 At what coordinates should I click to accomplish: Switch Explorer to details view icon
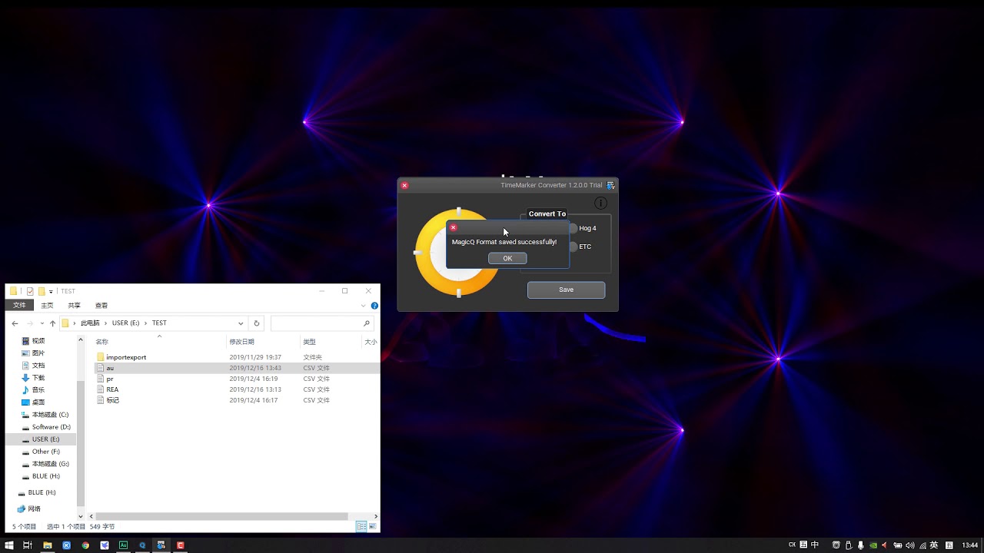(x=361, y=526)
